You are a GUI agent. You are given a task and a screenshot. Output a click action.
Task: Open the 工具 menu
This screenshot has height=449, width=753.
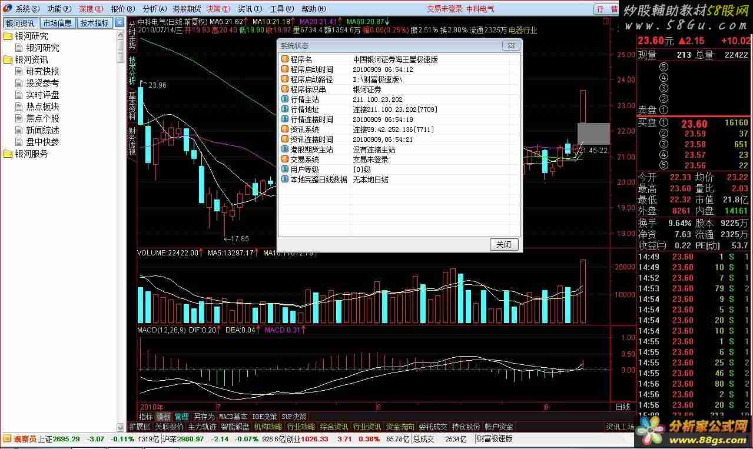click(x=281, y=9)
